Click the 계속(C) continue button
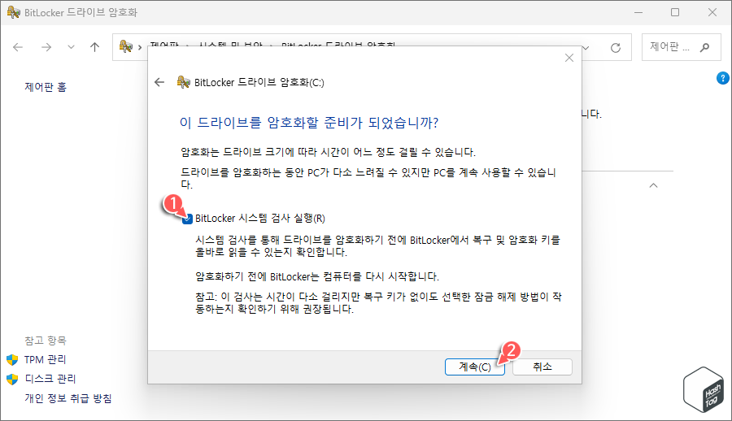The height and width of the screenshot is (421, 732). 475,367
